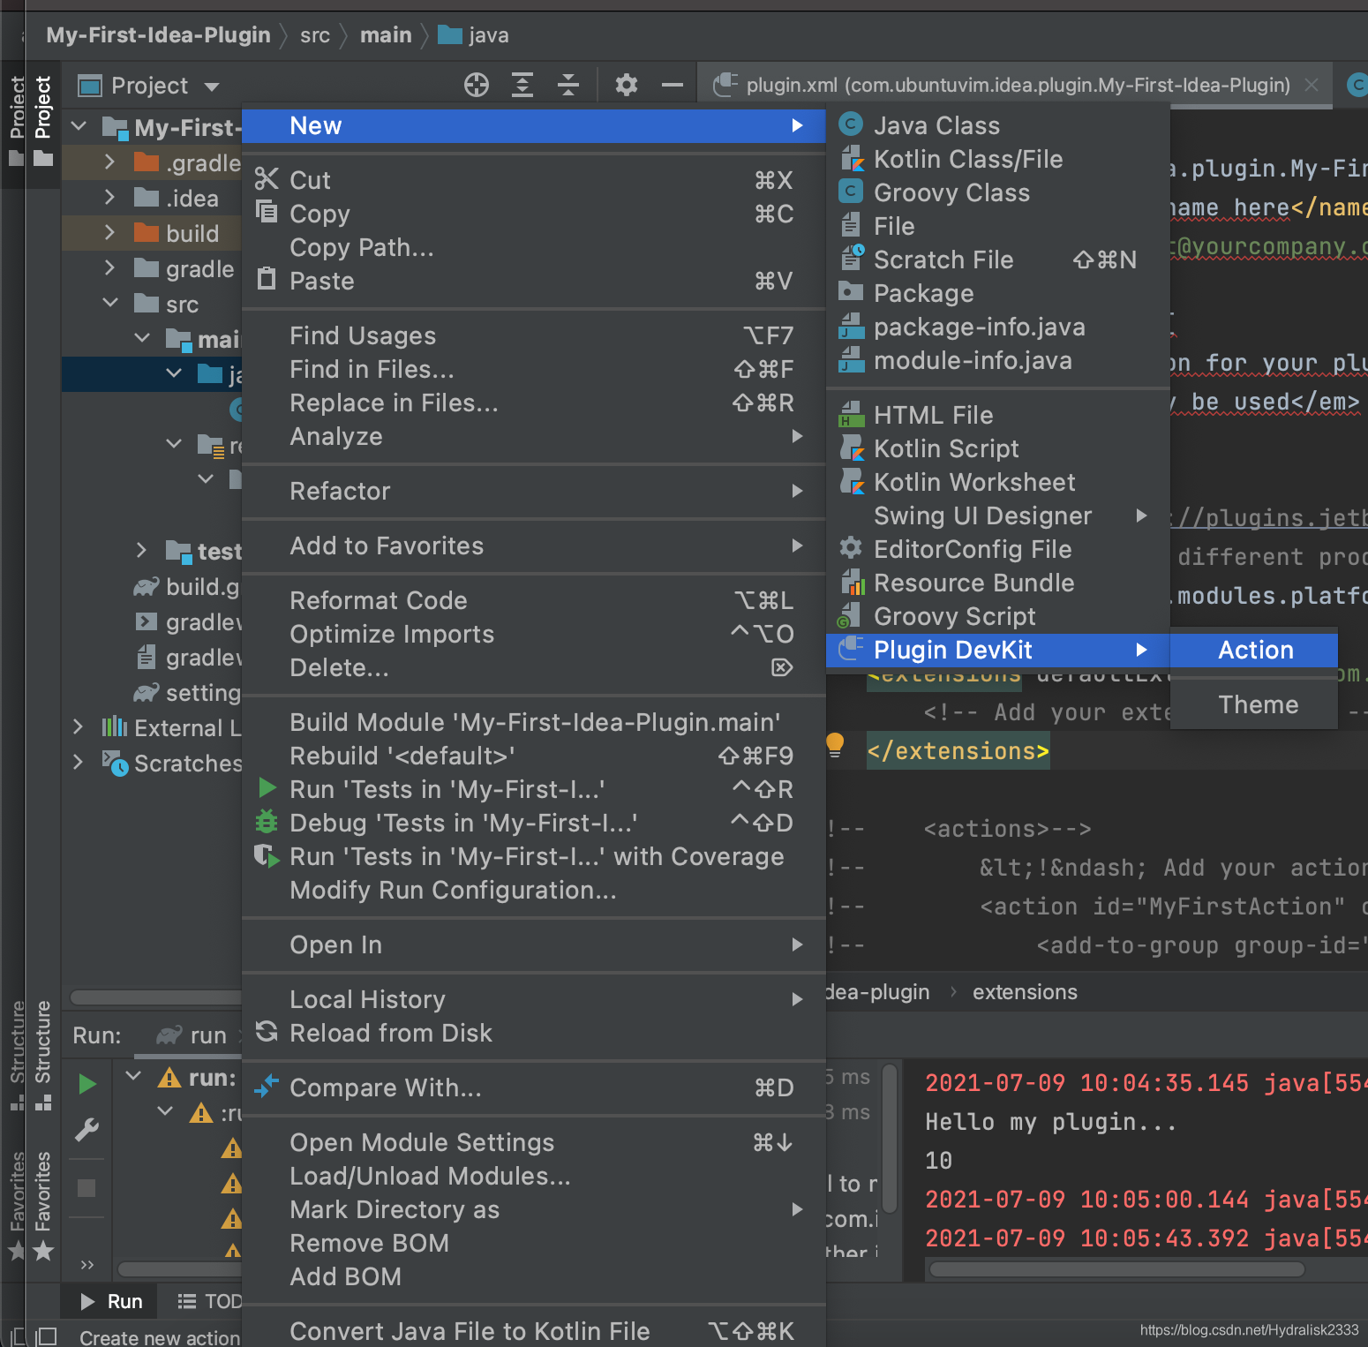Click the tool window quick-access icon in status bar

tap(47, 1336)
